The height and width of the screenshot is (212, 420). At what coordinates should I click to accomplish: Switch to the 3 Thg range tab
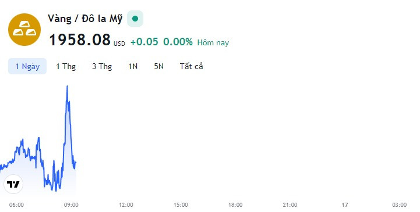[102, 66]
